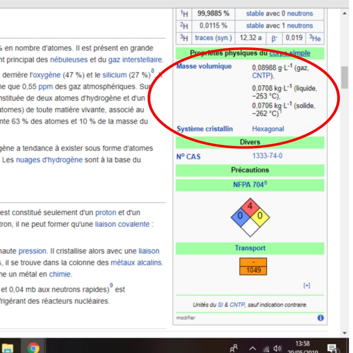Click the modifier link under infobox
353x353 pixels.
point(185,317)
